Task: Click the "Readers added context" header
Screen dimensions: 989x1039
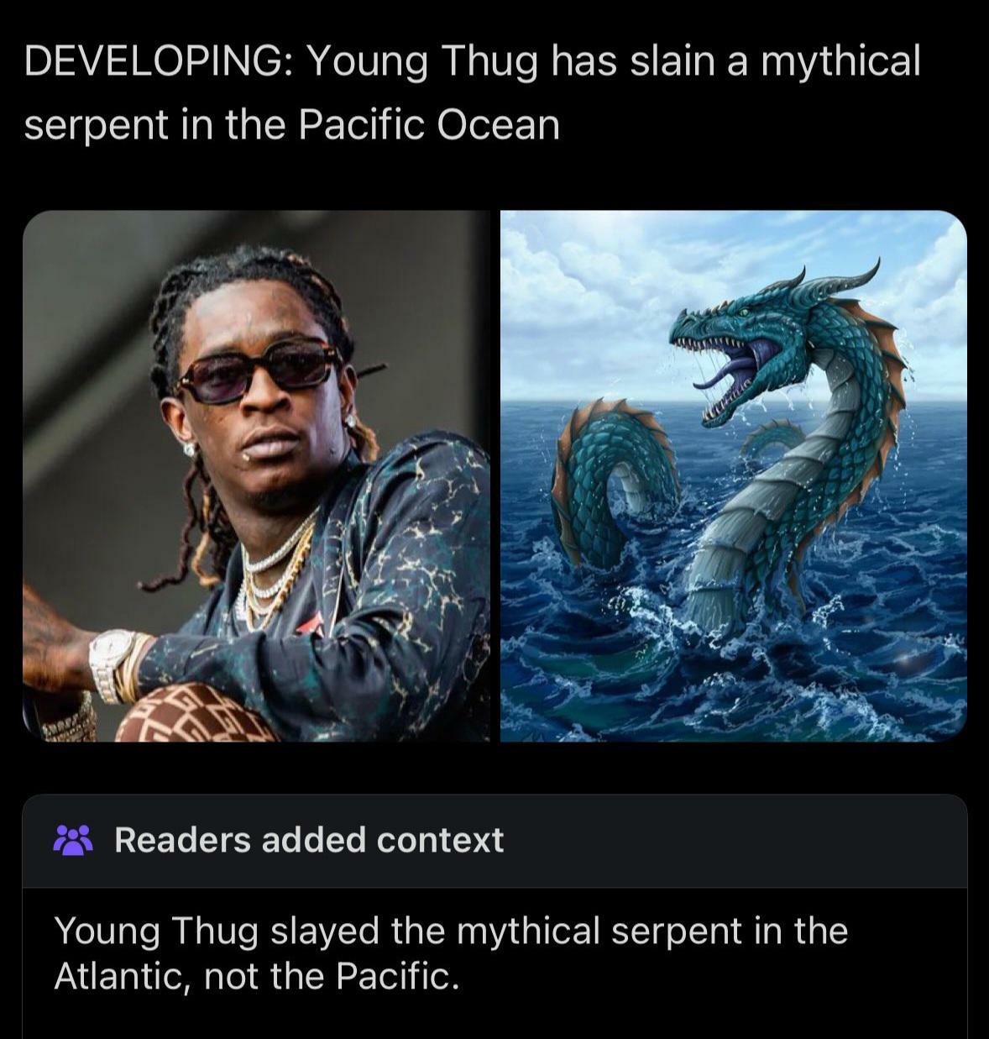Action: (x=309, y=840)
